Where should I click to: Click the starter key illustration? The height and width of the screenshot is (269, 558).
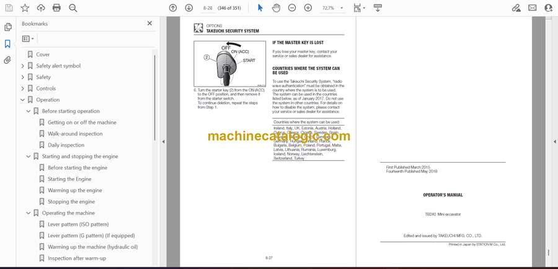(x=229, y=64)
